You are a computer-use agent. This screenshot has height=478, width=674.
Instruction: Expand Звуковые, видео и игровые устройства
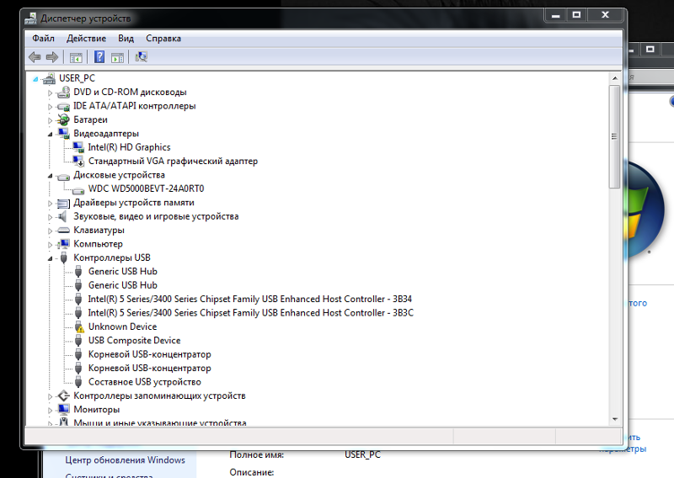pos(50,217)
